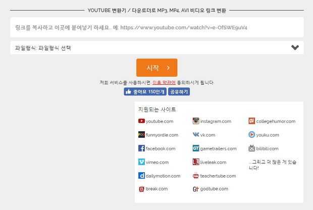313x210 pixels.
Task: Click the thumbs-up icon on like button
Action: [128, 92]
